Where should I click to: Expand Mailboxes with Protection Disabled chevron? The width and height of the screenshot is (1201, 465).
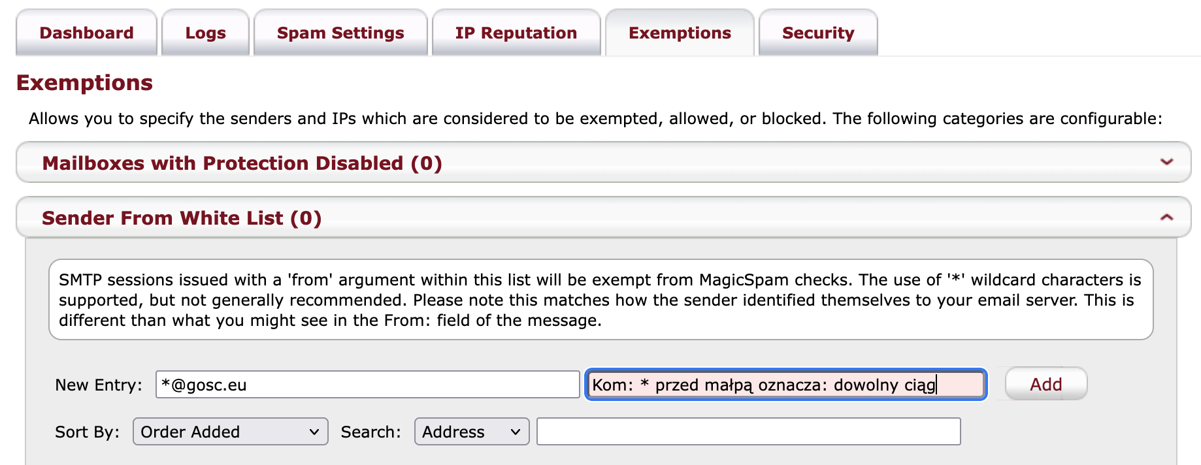click(x=1166, y=162)
